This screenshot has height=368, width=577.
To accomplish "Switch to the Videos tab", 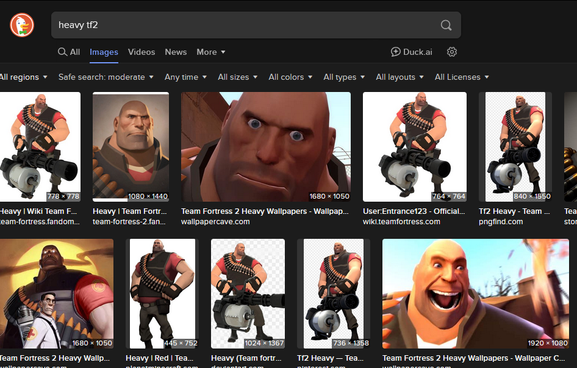I will click(142, 52).
